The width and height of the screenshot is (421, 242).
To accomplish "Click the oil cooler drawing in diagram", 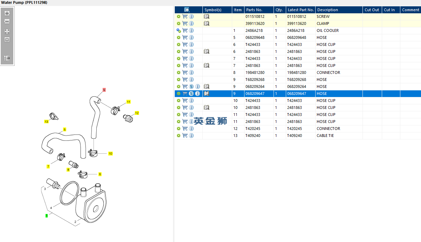I will click(x=90, y=203).
